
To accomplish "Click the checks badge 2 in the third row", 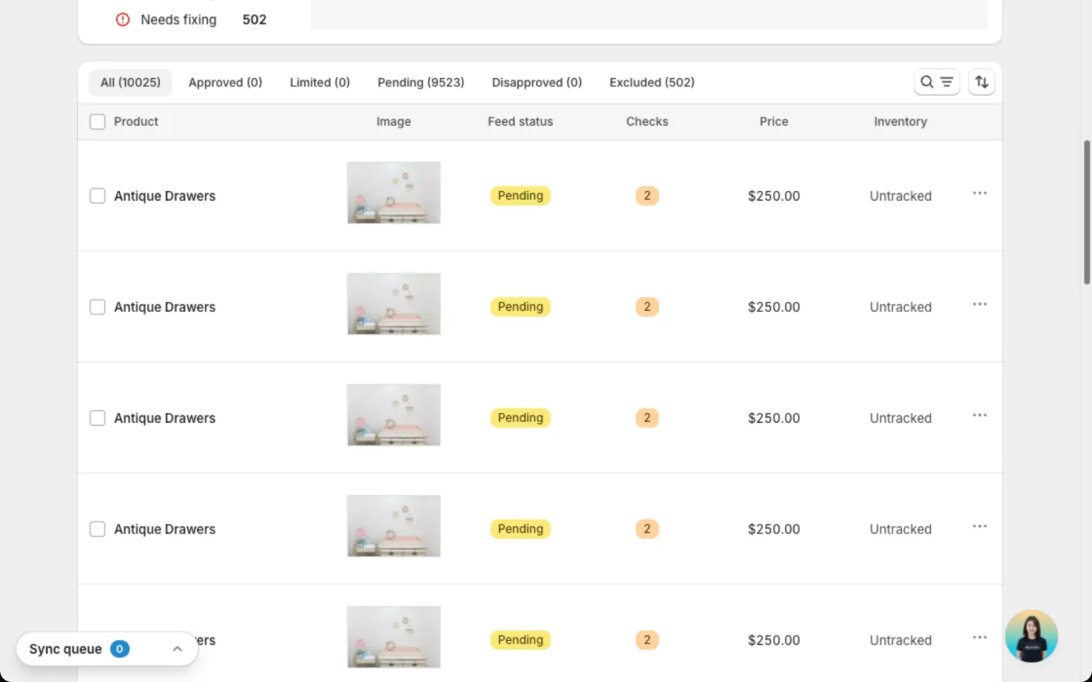I will click(647, 418).
